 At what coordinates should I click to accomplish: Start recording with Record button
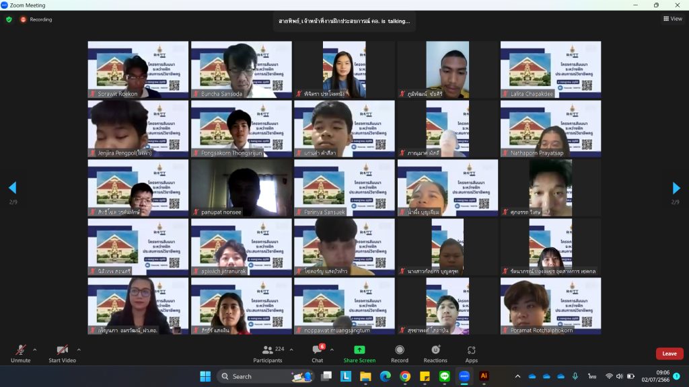[400, 353]
